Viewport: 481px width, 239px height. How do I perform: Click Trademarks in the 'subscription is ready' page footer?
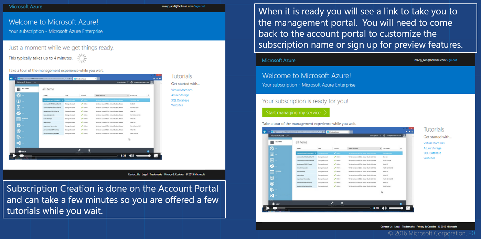[x=408, y=227]
